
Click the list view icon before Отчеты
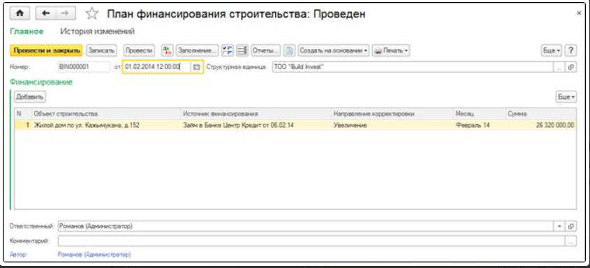[243, 50]
